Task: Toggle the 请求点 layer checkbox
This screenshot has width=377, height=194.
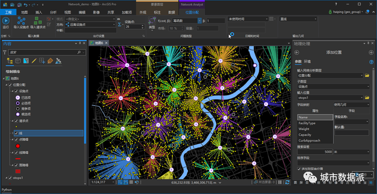Action: (16, 121)
